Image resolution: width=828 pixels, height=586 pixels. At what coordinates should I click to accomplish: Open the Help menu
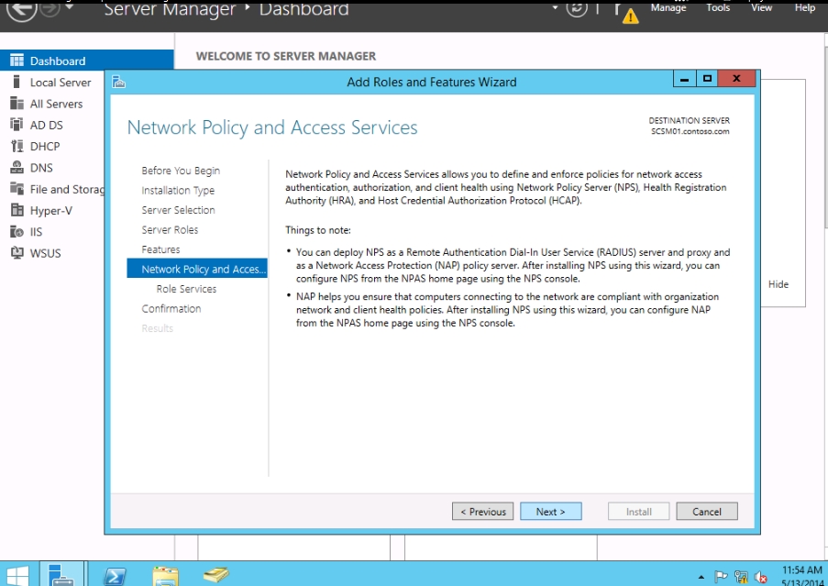point(805,8)
